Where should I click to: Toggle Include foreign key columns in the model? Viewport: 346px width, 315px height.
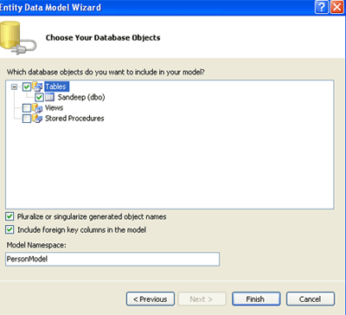pyautogui.click(x=10, y=229)
